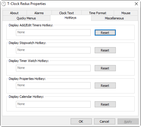
Task: Dismiss the dialog with Cancel
Action: pos(105,122)
